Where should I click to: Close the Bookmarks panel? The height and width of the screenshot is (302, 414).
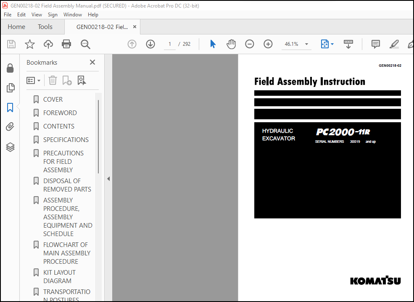click(92, 62)
